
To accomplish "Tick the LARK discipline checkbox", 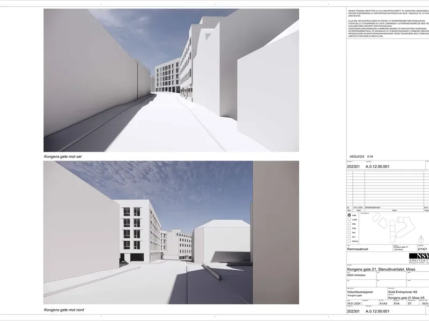I will tap(349, 219).
